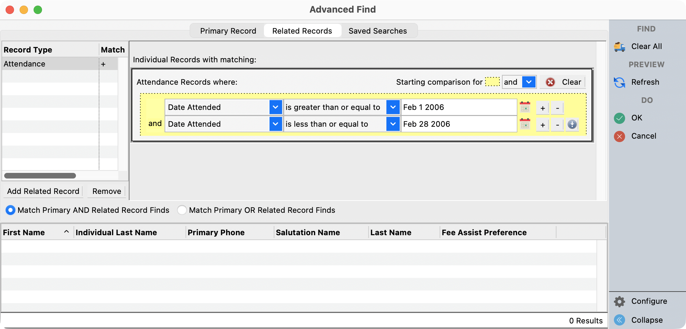Select Match Primary AND Related Record Finds
This screenshot has width=686, height=329.
10,210
